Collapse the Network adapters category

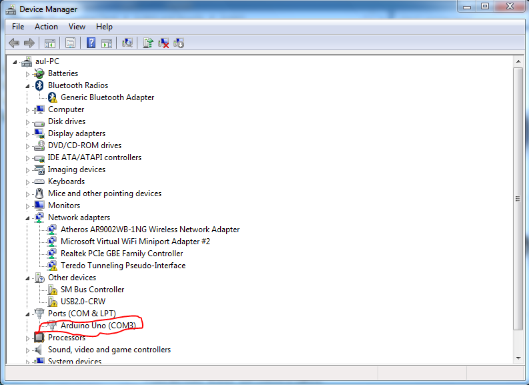27,218
